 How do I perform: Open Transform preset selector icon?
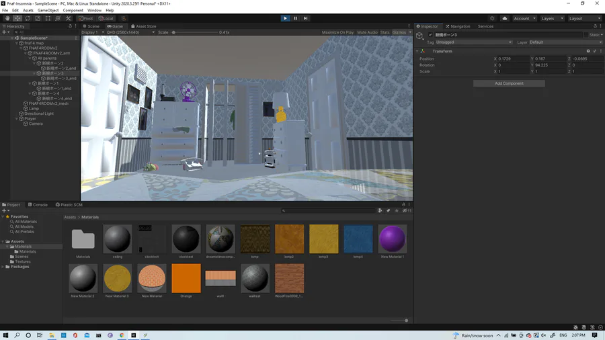pos(595,51)
